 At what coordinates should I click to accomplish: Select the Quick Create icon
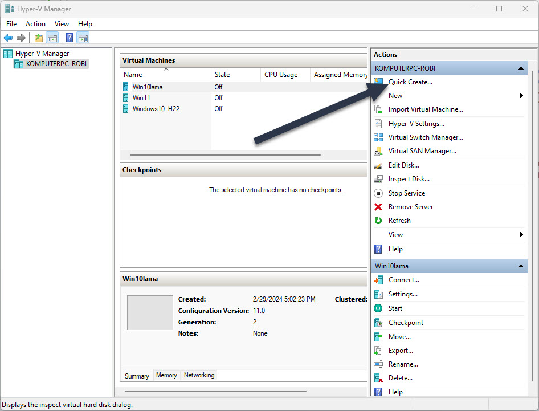pos(379,82)
